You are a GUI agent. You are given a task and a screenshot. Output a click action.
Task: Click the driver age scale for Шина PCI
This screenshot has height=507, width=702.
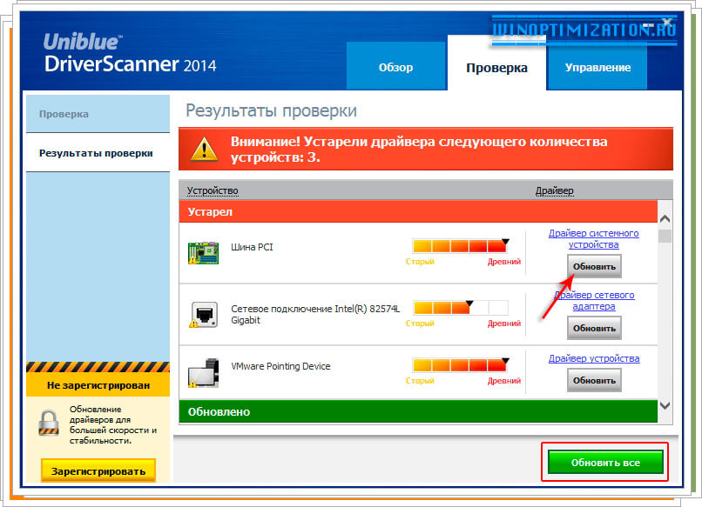(x=459, y=245)
